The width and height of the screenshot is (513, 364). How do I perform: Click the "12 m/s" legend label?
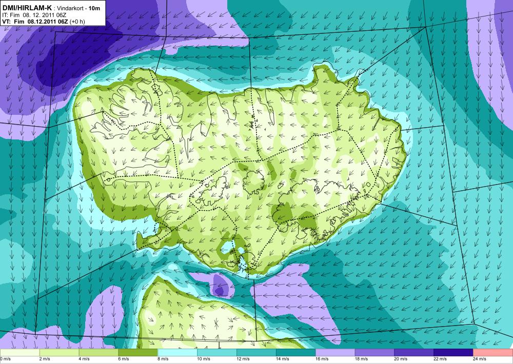pyautogui.click(x=243, y=359)
